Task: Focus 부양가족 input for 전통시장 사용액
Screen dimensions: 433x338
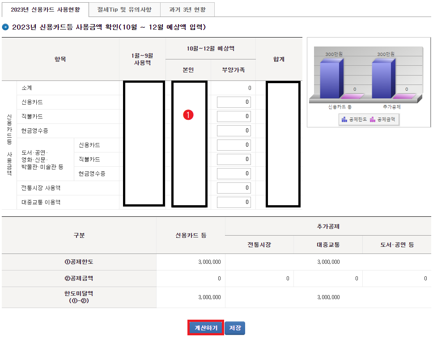Action: (233, 188)
